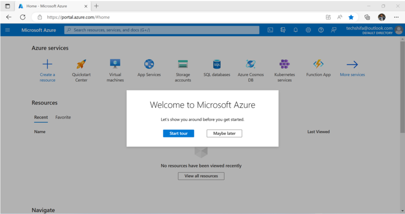Click the Start tour button

(x=178, y=134)
